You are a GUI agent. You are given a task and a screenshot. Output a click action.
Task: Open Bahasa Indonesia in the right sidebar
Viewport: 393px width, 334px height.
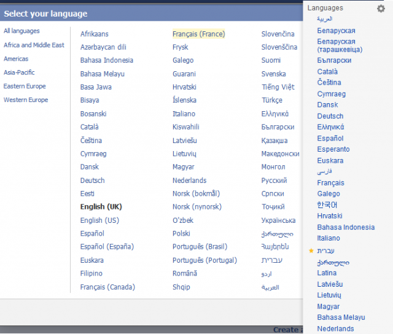[346, 227]
